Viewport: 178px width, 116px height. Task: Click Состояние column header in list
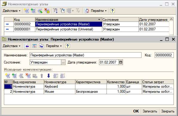[120, 20]
